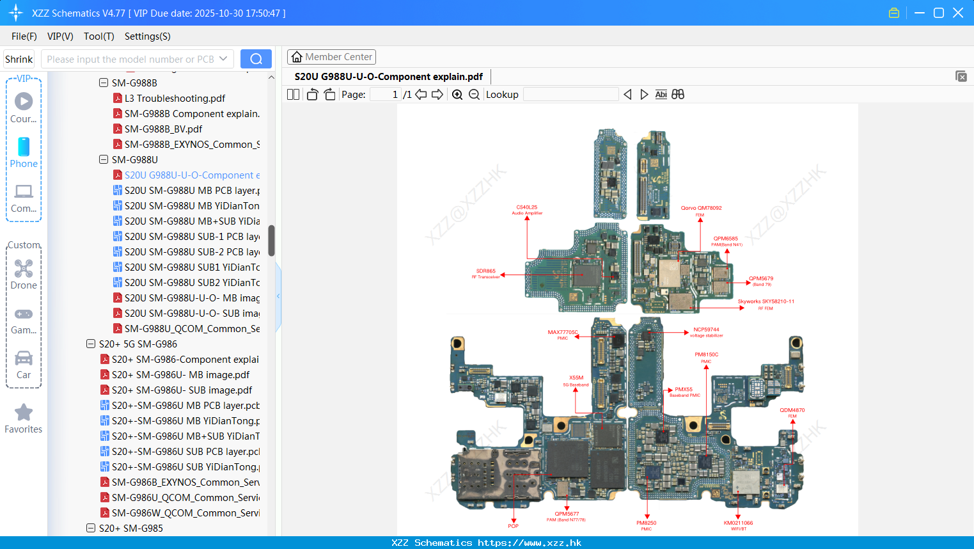Open the Member Center
The width and height of the screenshot is (974, 549).
[331, 57]
